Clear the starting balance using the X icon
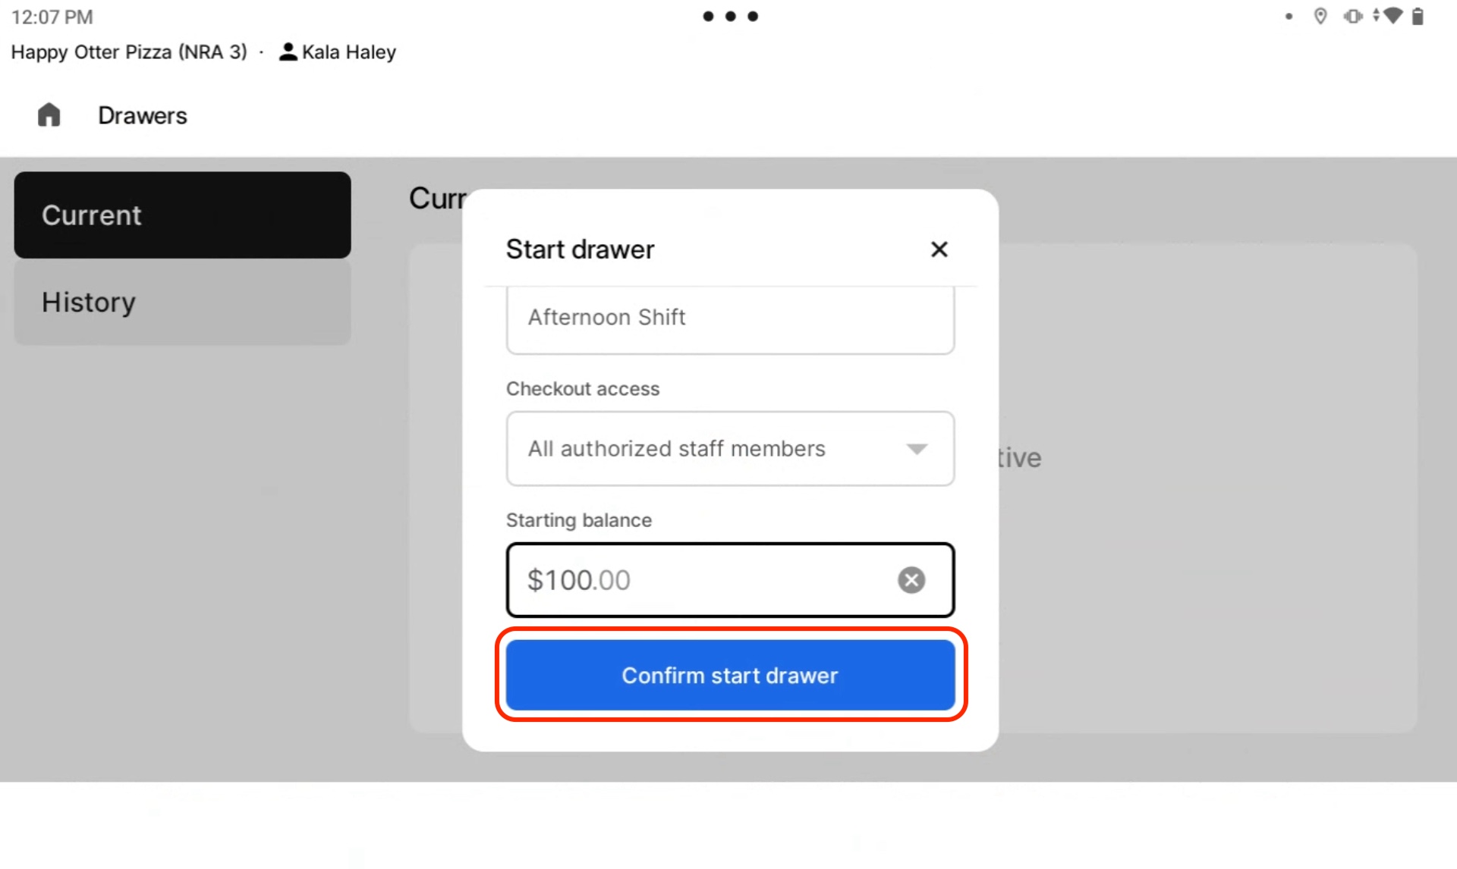 tap(911, 580)
